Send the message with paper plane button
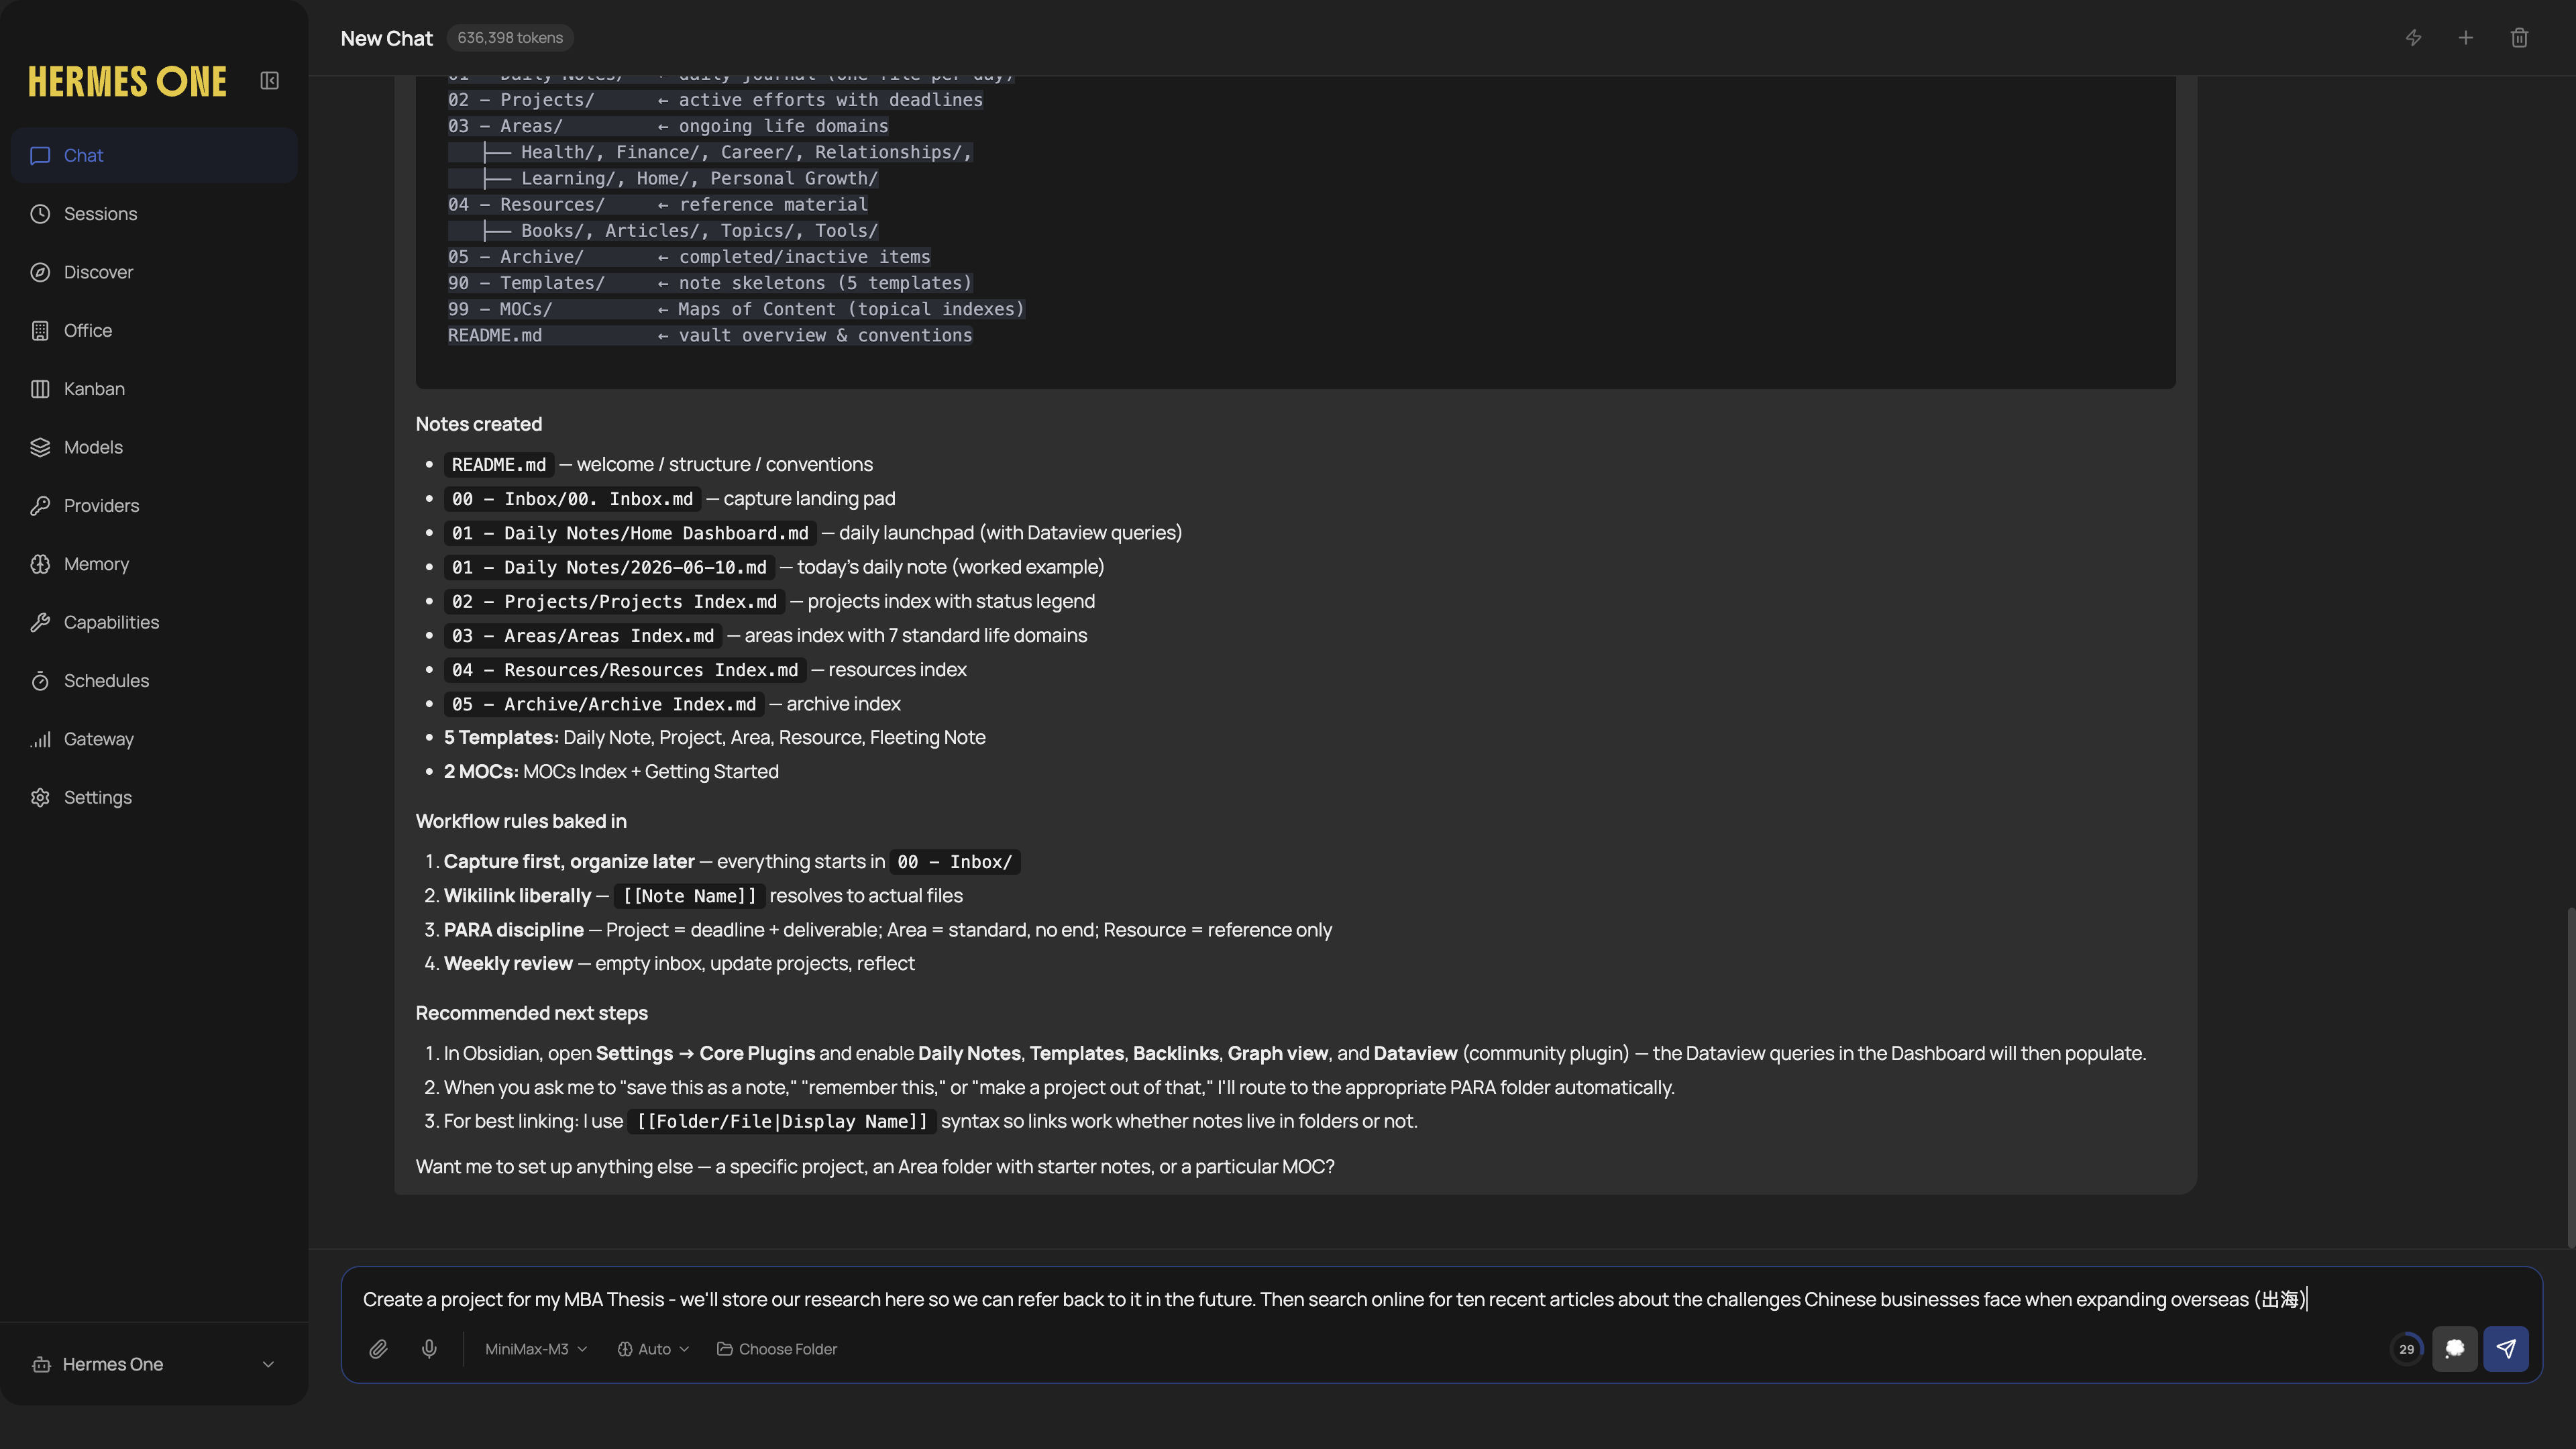 click(x=2506, y=1349)
